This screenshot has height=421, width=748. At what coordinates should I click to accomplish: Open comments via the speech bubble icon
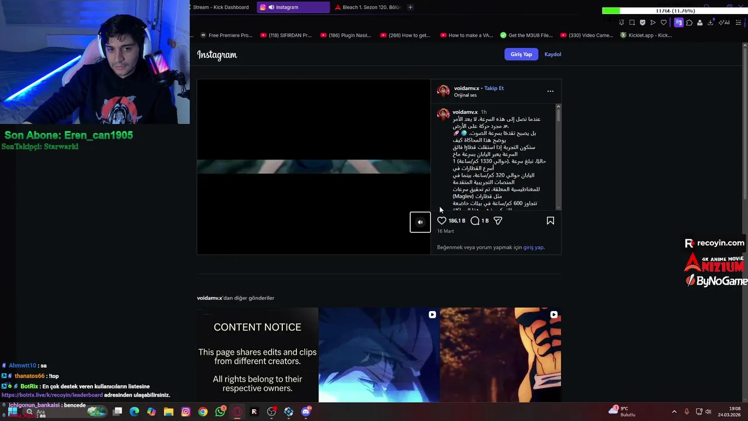[475, 220]
